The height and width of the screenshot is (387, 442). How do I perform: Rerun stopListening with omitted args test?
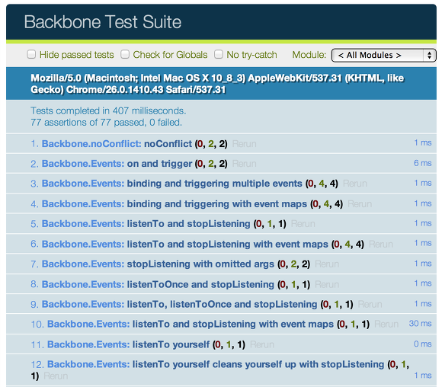[327, 264]
